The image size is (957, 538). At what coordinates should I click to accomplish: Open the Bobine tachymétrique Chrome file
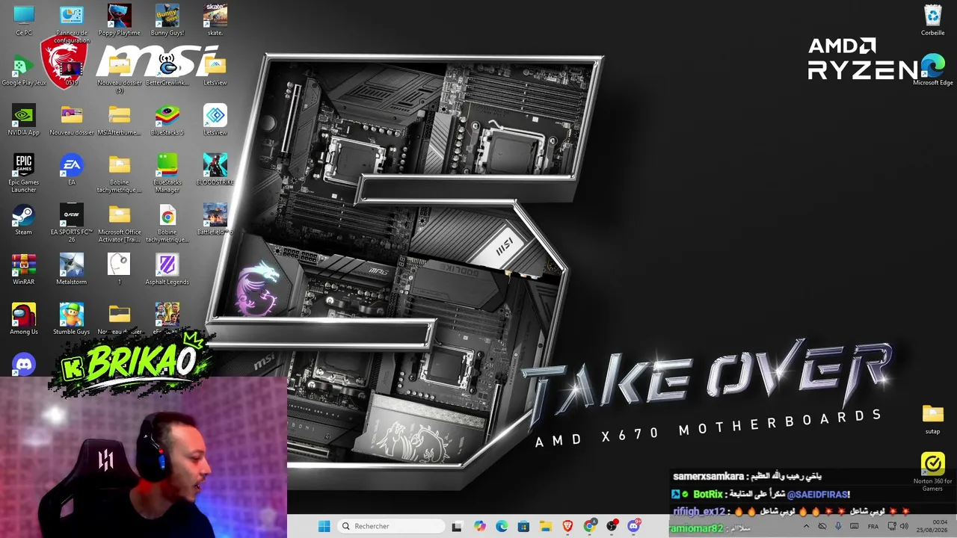click(167, 223)
